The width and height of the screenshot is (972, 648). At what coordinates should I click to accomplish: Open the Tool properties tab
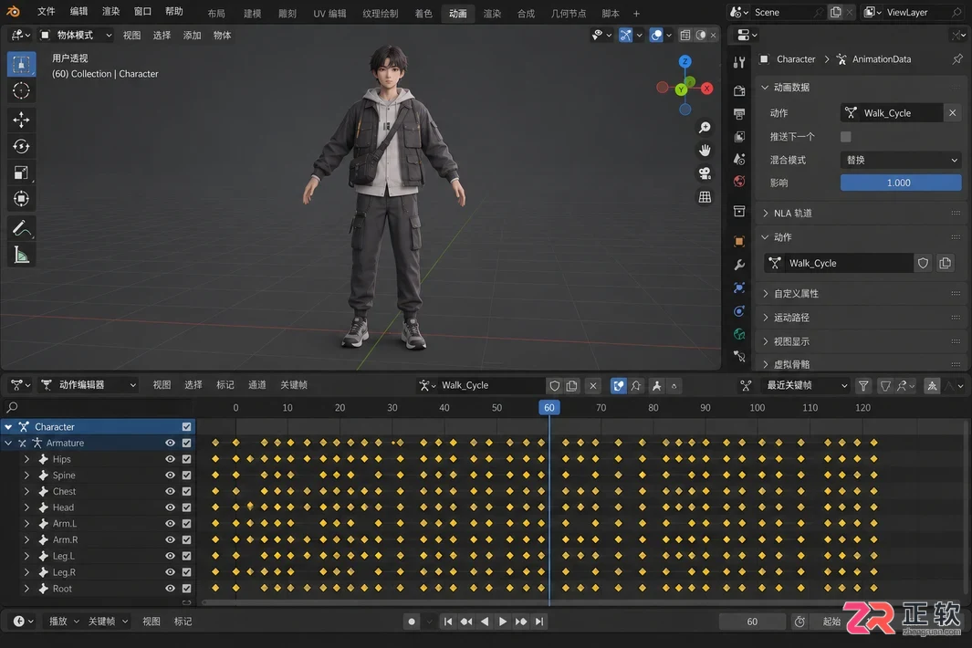click(739, 62)
